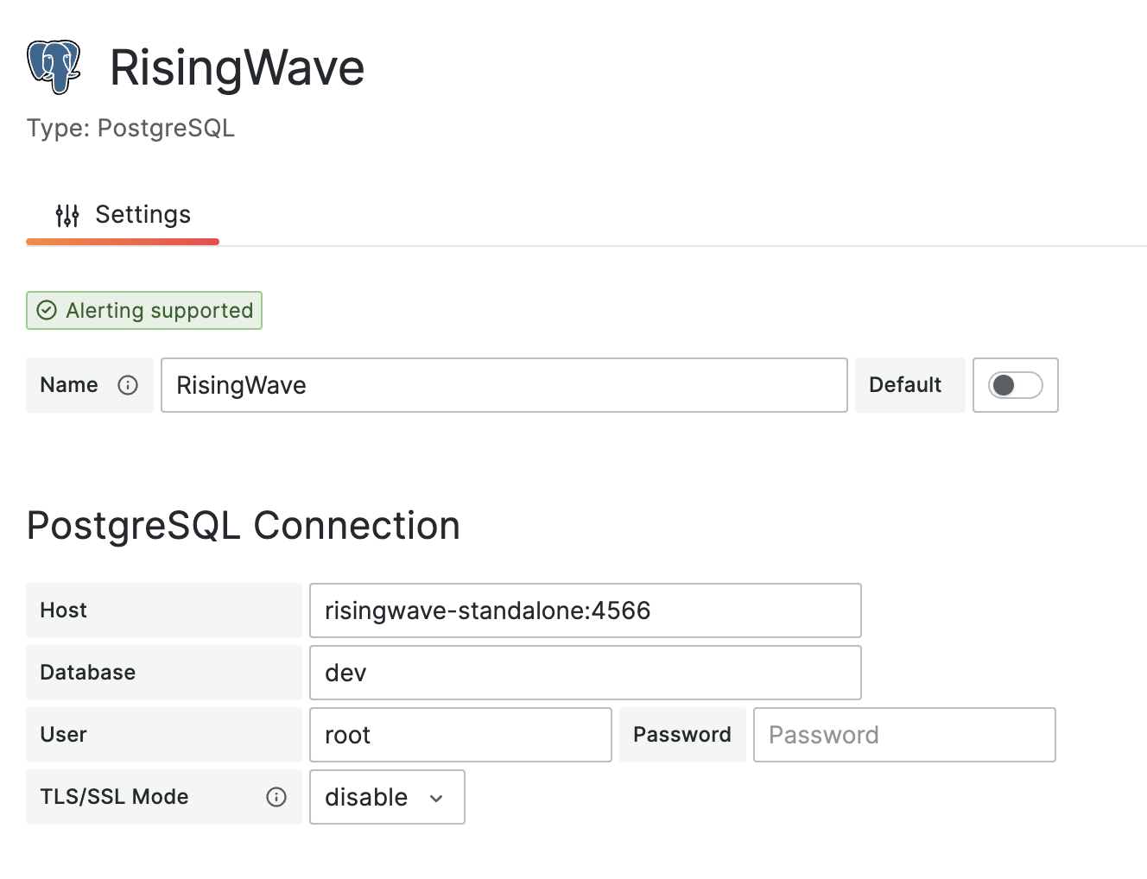Click the Alerting supported badge
This screenshot has width=1147, height=879.
point(144,311)
